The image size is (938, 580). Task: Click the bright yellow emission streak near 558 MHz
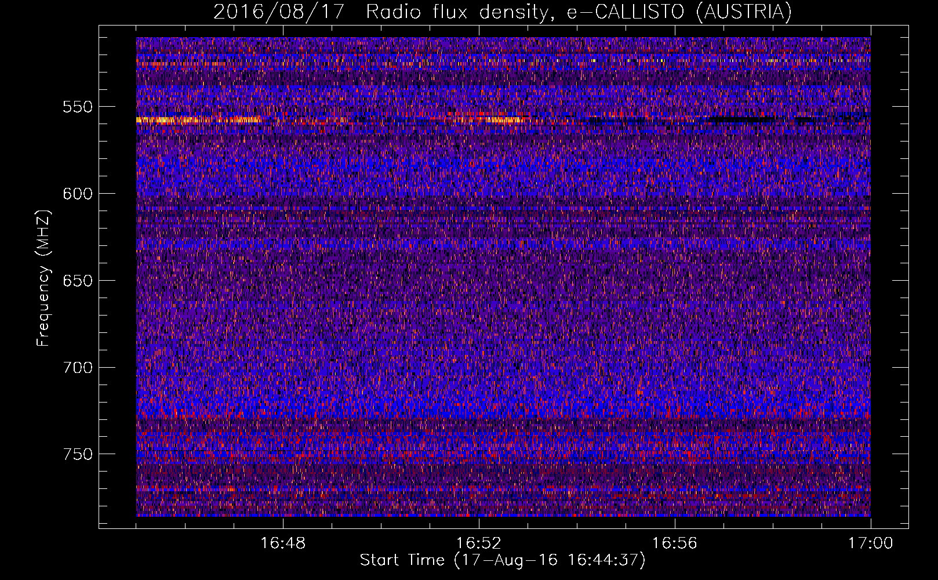point(198,120)
